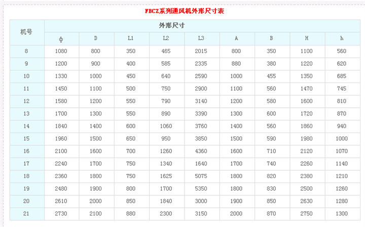Image resolution: width=365 pixels, height=227 pixels.
Task: Select machine number '12' row label
Action: (x=26, y=101)
